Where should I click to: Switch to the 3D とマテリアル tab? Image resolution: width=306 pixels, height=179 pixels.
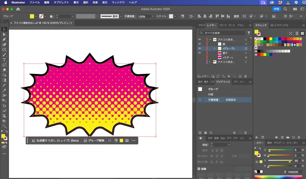[x=279, y=25]
